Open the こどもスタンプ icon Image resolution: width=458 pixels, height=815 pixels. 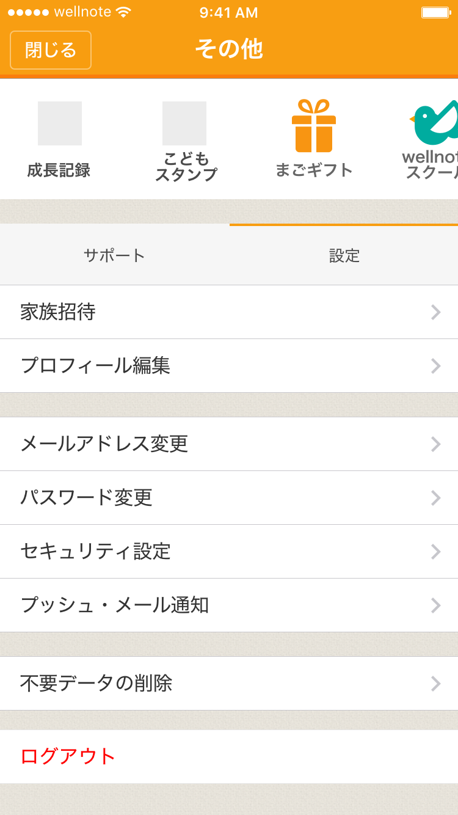click(x=184, y=123)
